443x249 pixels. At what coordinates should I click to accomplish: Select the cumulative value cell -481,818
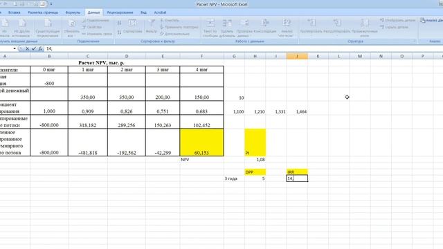click(88, 142)
